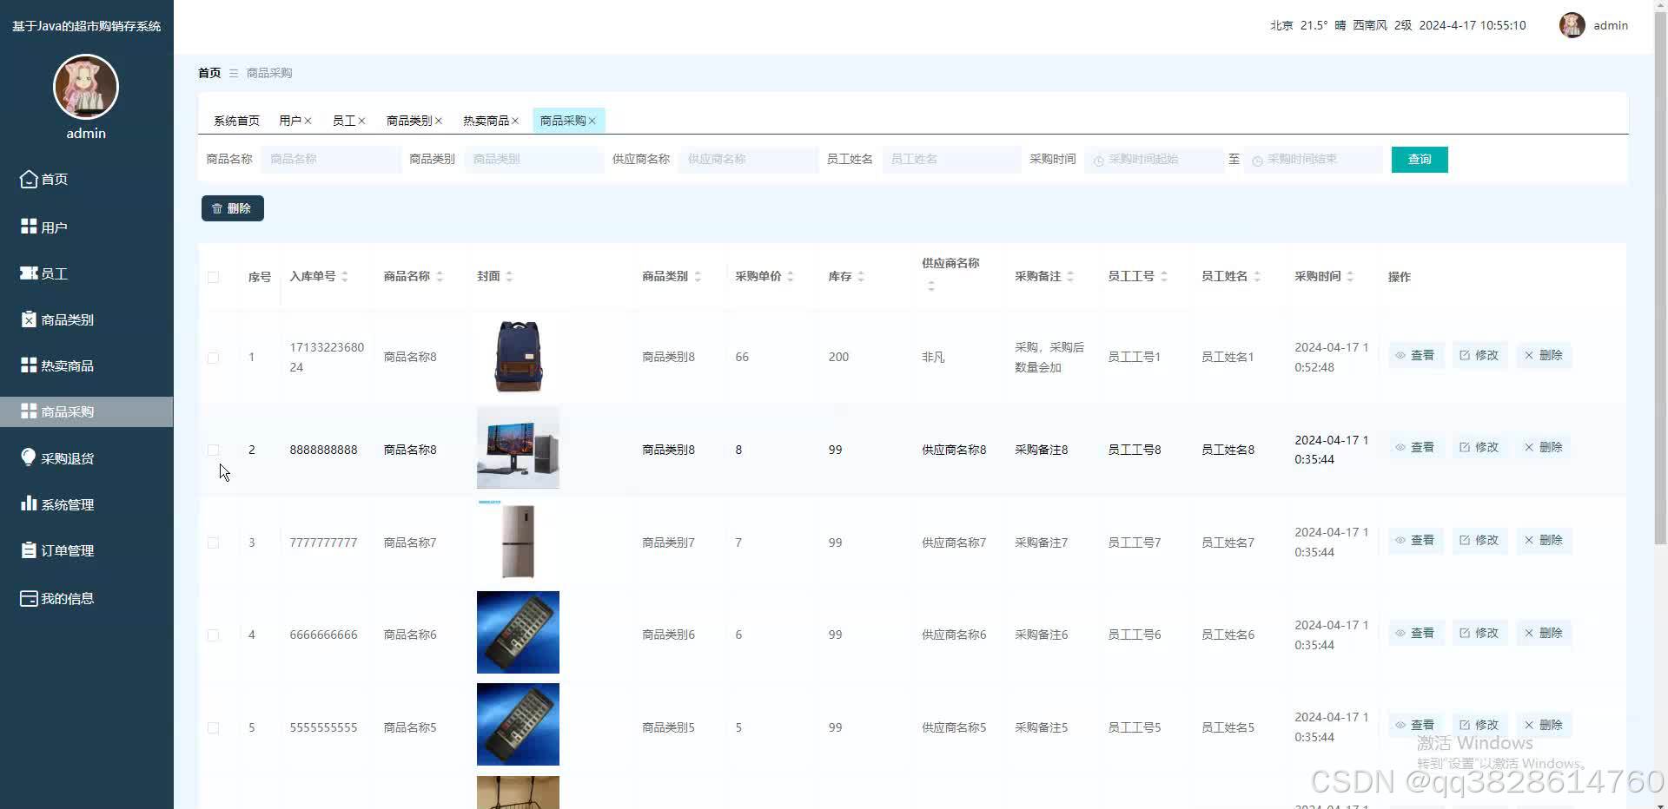Sort by 商品名称 column
Screen dimensions: 1668x809
pyautogui.click(x=440, y=277)
